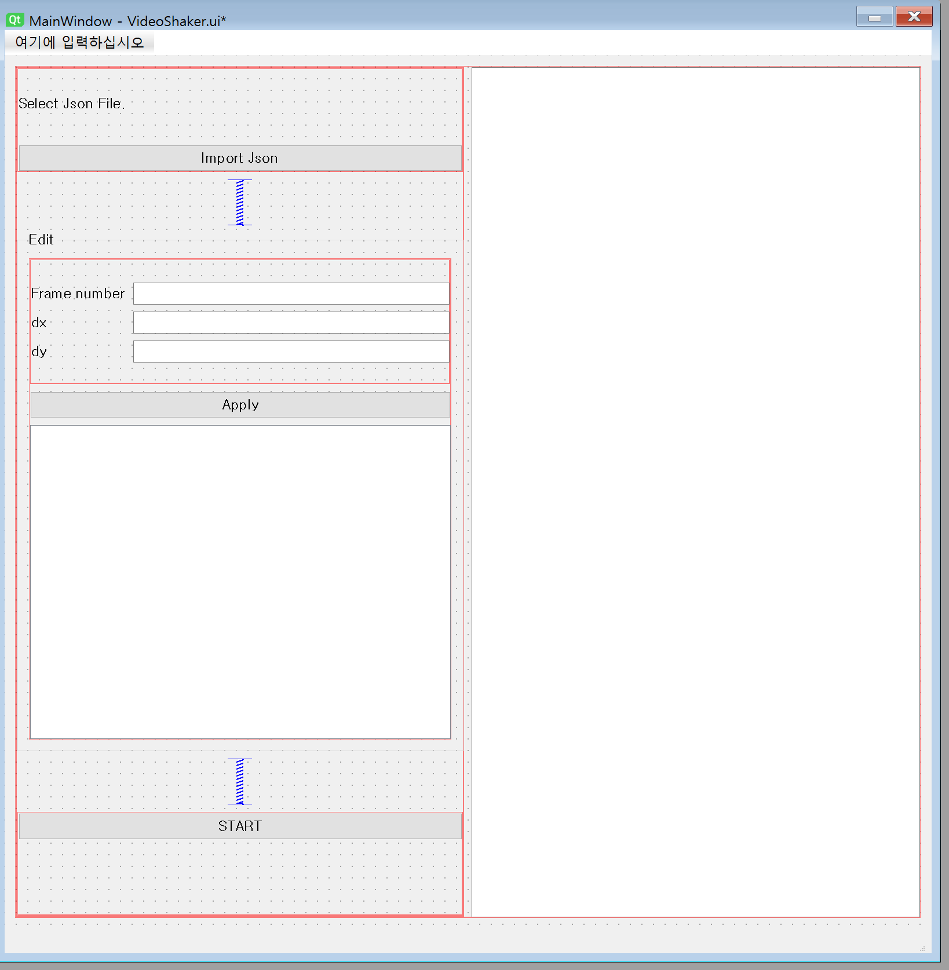Click the Qt logo icon in title bar

click(14, 20)
